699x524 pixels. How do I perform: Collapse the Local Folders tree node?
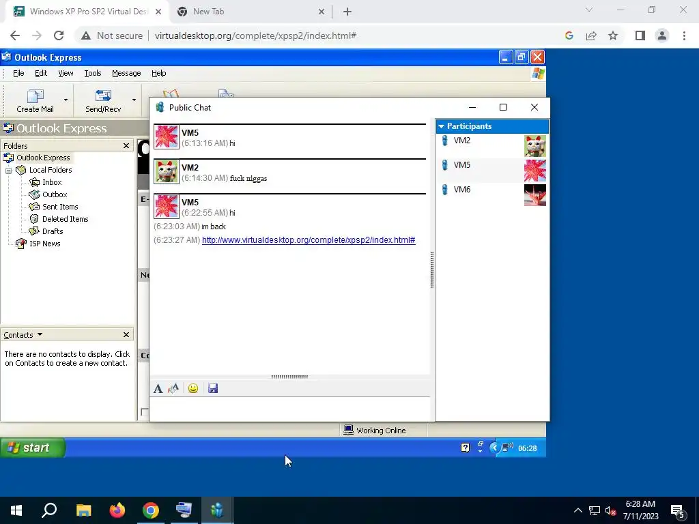pyautogui.click(x=8, y=170)
